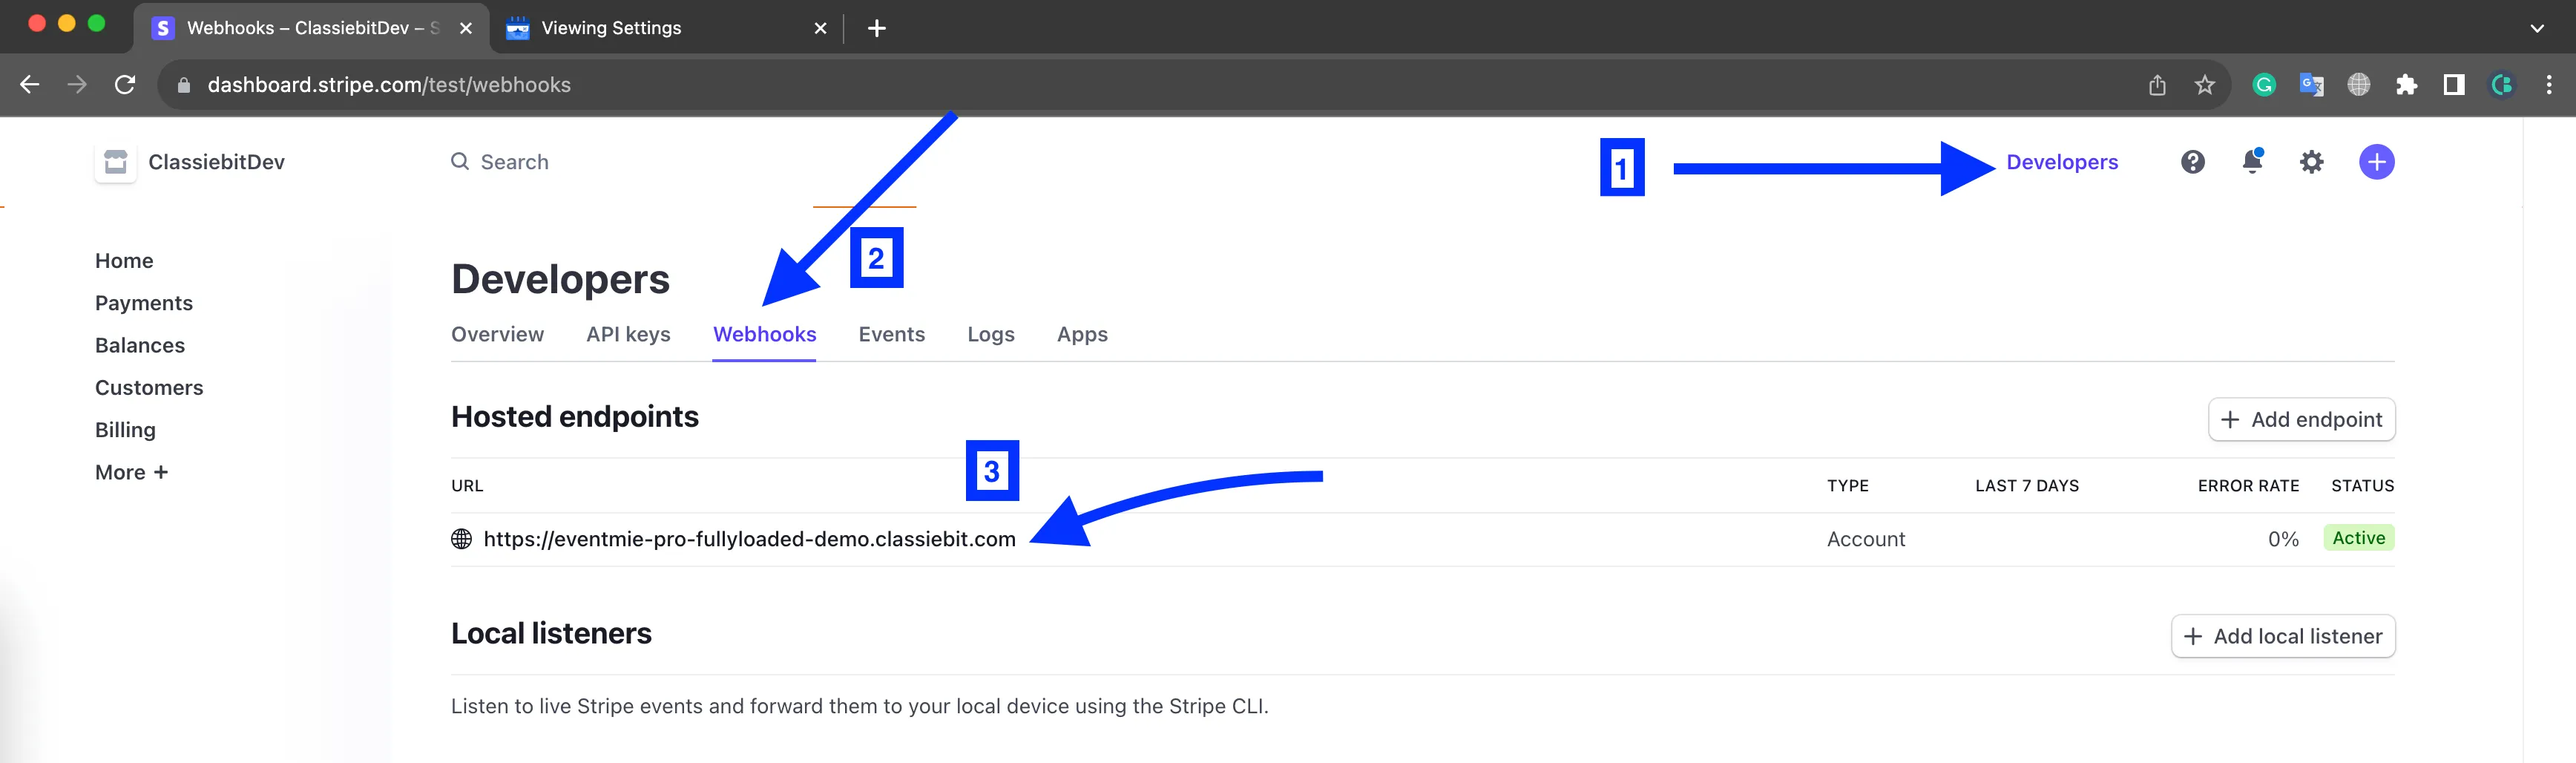Click the bookmark star in the address bar
Image resolution: width=2576 pixels, height=763 pixels.
[2204, 85]
